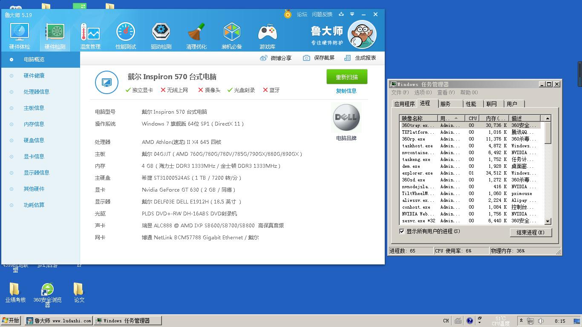Select 硬件健康 in sidebar
The width and height of the screenshot is (582, 327).
pyautogui.click(x=34, y=76)
